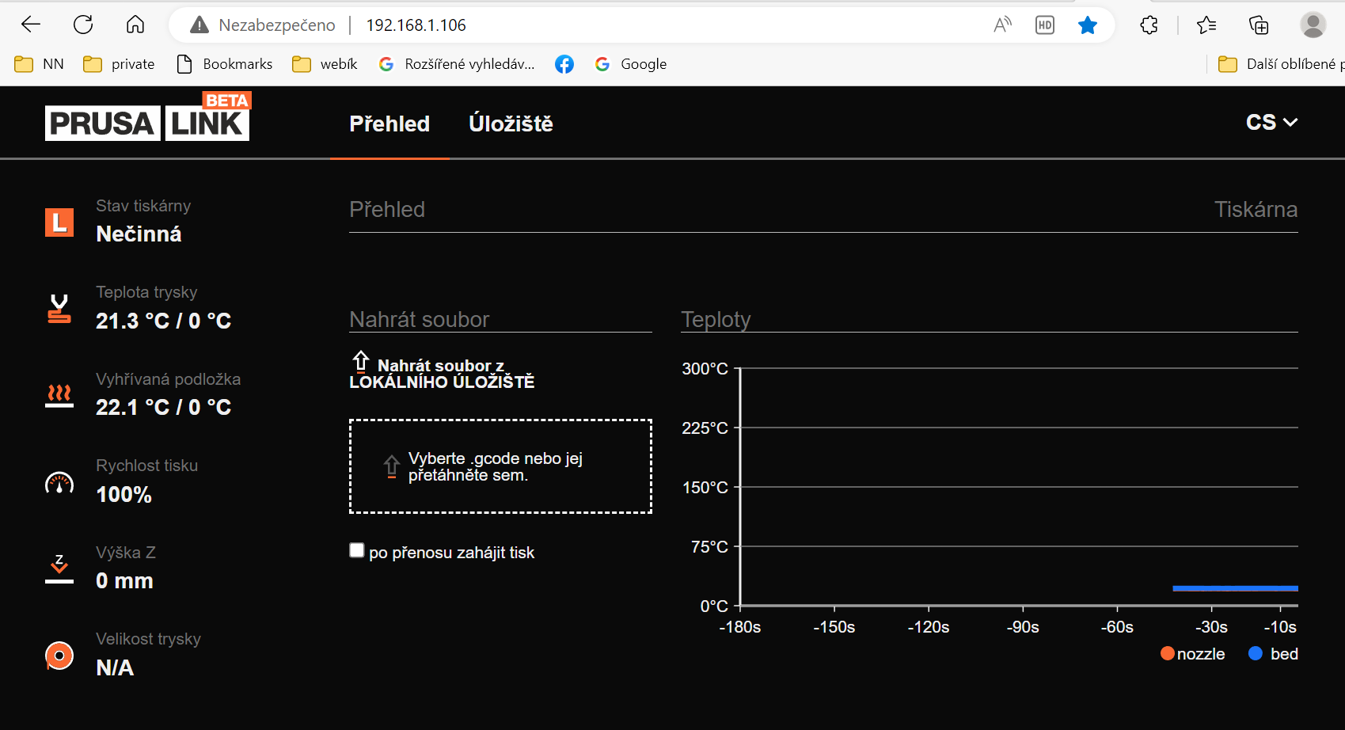The width and height of the screenshot is (1345, 730).
Task: Switch to the Přehled tab
Action: click(389, 124)
